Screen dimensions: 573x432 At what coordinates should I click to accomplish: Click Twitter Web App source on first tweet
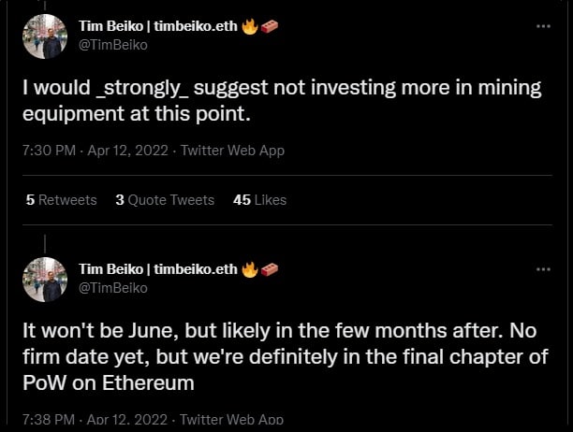[233, 151]
